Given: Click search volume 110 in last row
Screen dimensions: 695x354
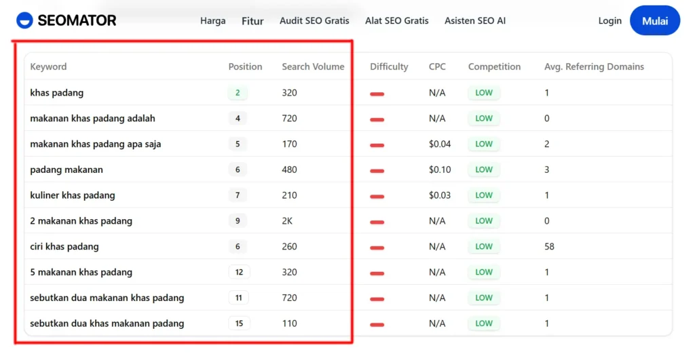Looking at the screenshot, I should (x=289, y=323).
